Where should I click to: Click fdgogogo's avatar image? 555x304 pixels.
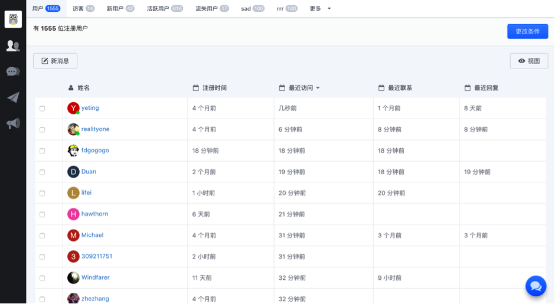pyautogui.click(x=73, y=151)
